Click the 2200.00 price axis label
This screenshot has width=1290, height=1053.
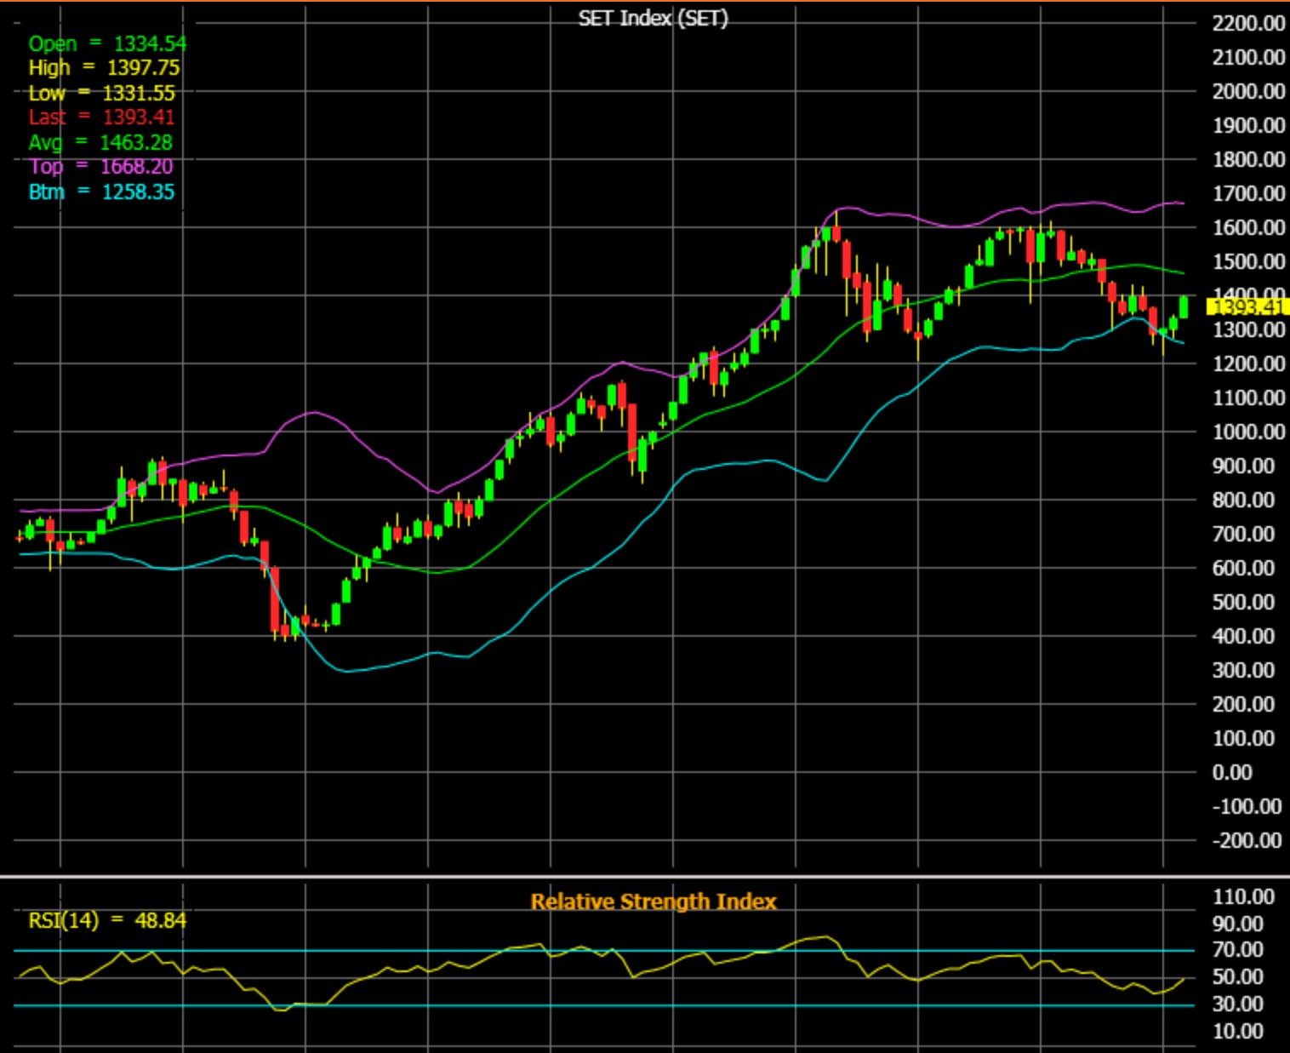pos(1248,23)
